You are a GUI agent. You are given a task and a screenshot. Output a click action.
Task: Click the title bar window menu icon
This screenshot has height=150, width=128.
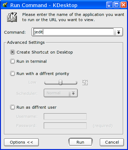pos(5,5)
